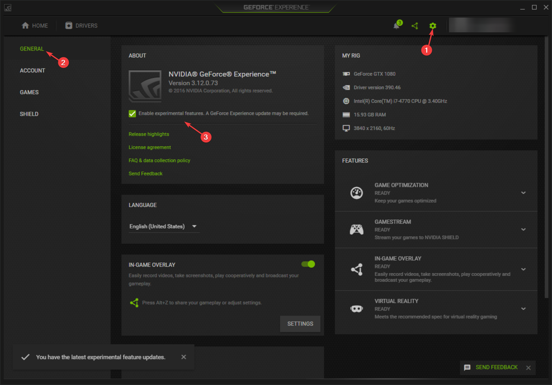The height and width of the screenshot is (385, 552).
Task: Expand the Virtual Reality feature chevron
Action: click(x=524, y=309)
